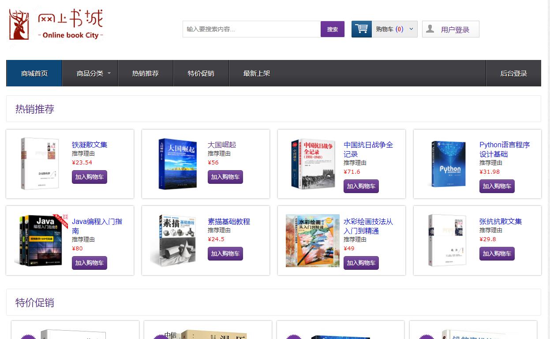Expand the cart dropdown arrow next to (0)
The image size is (550, 339).
point(411,29)
